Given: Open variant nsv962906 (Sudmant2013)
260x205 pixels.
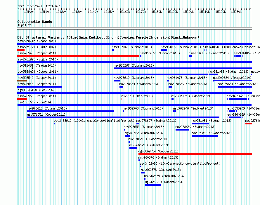Looking at the screenshot, I should coord(193,108).
